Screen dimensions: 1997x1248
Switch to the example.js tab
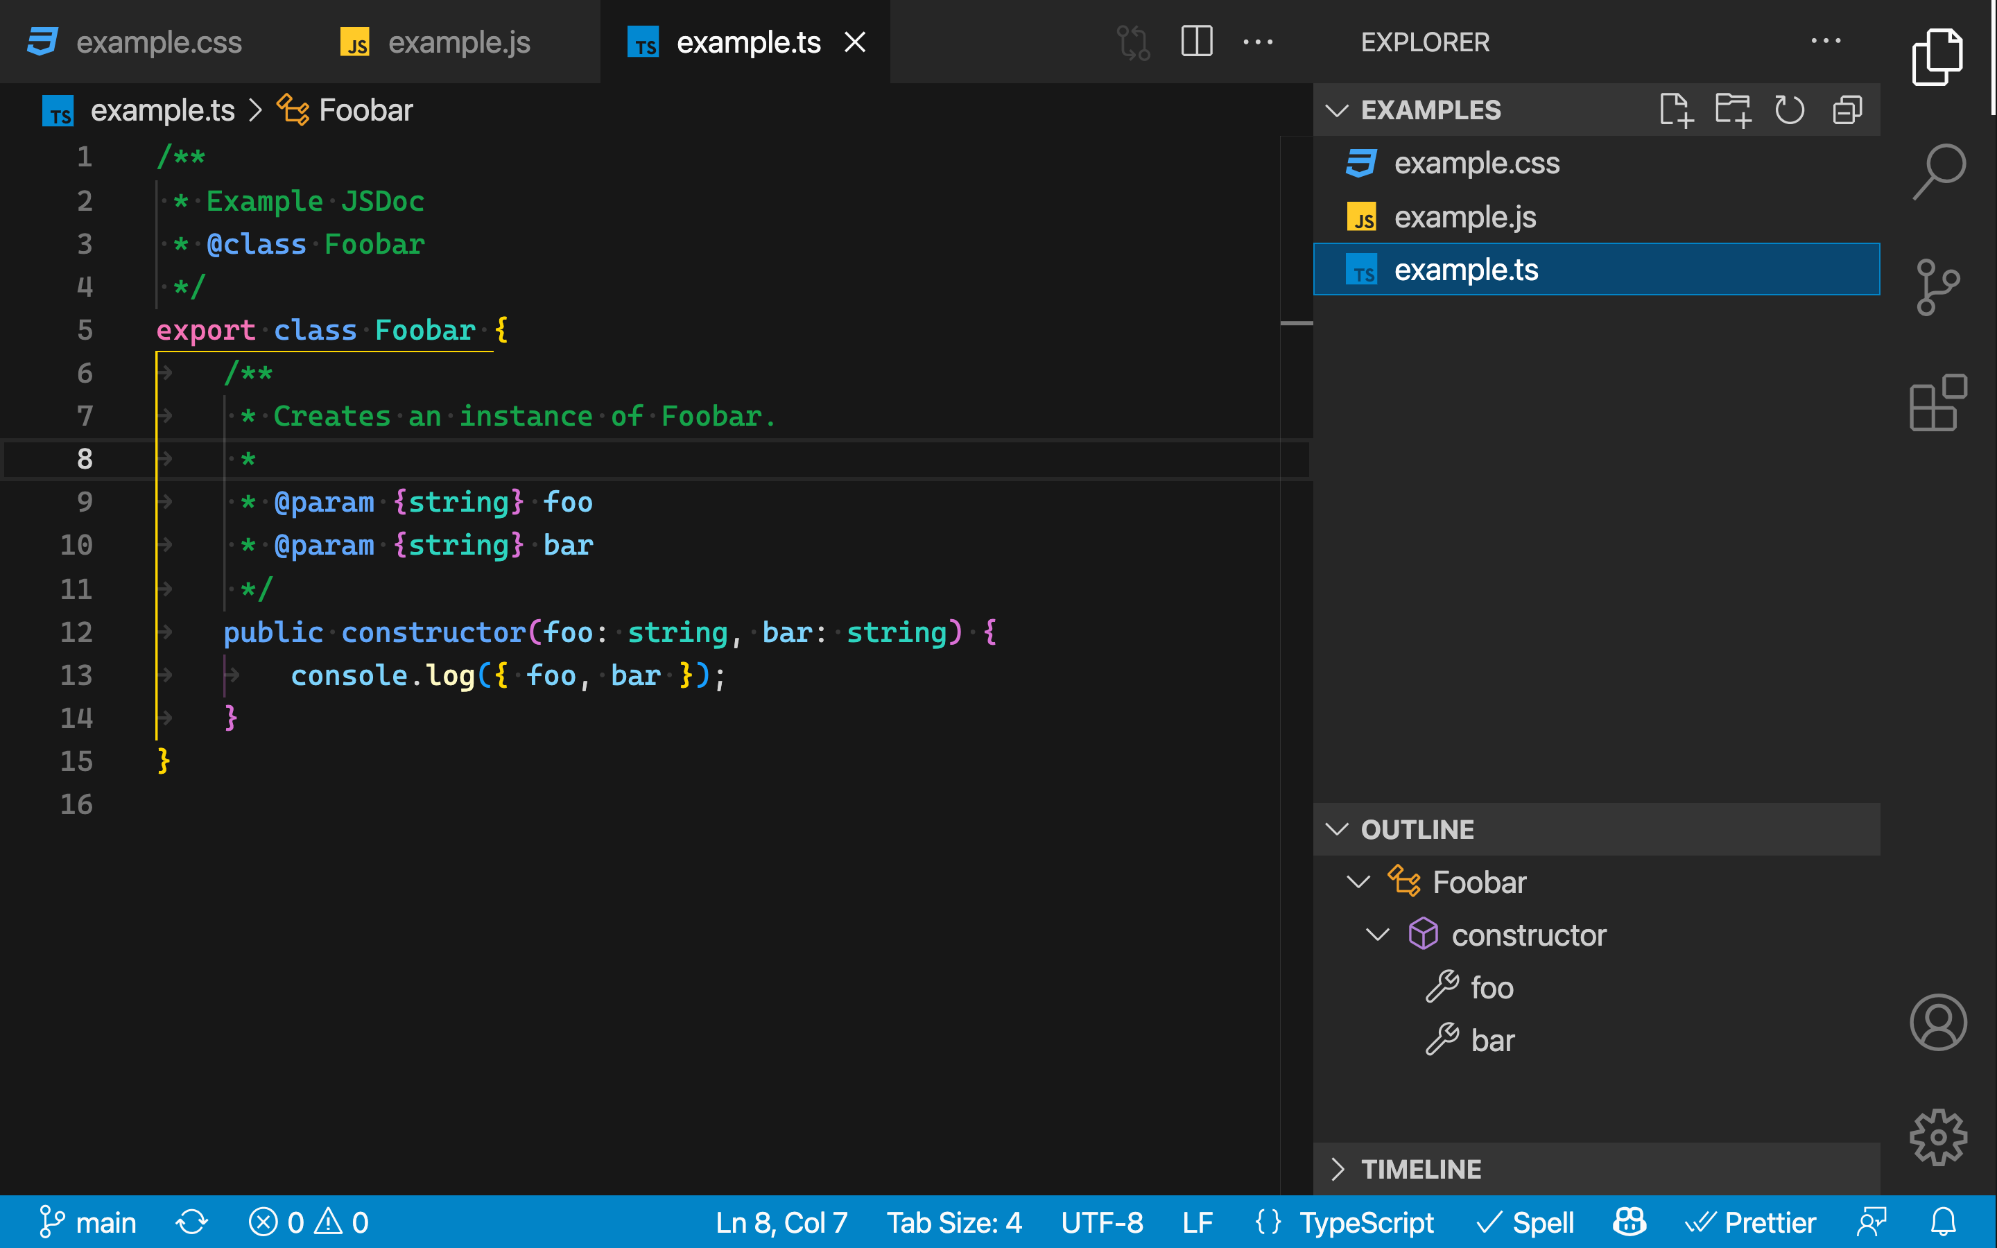(459, 42)
